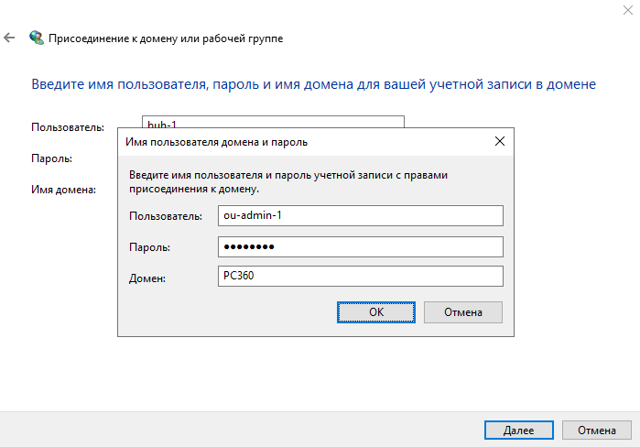Click the blue heading text of the wizard

[314, 84]
